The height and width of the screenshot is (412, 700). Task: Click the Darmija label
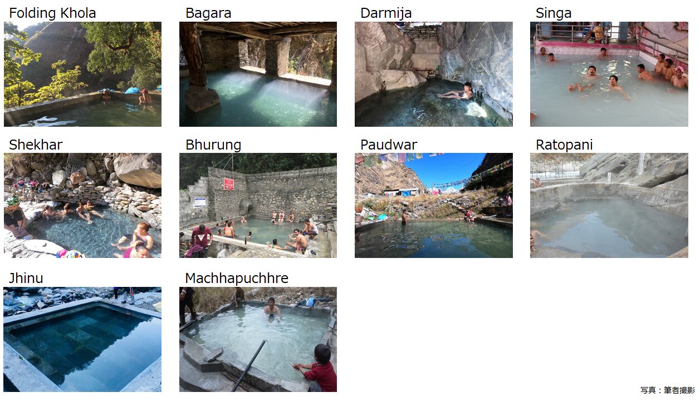pyautogui.click(x=386, y=13)
